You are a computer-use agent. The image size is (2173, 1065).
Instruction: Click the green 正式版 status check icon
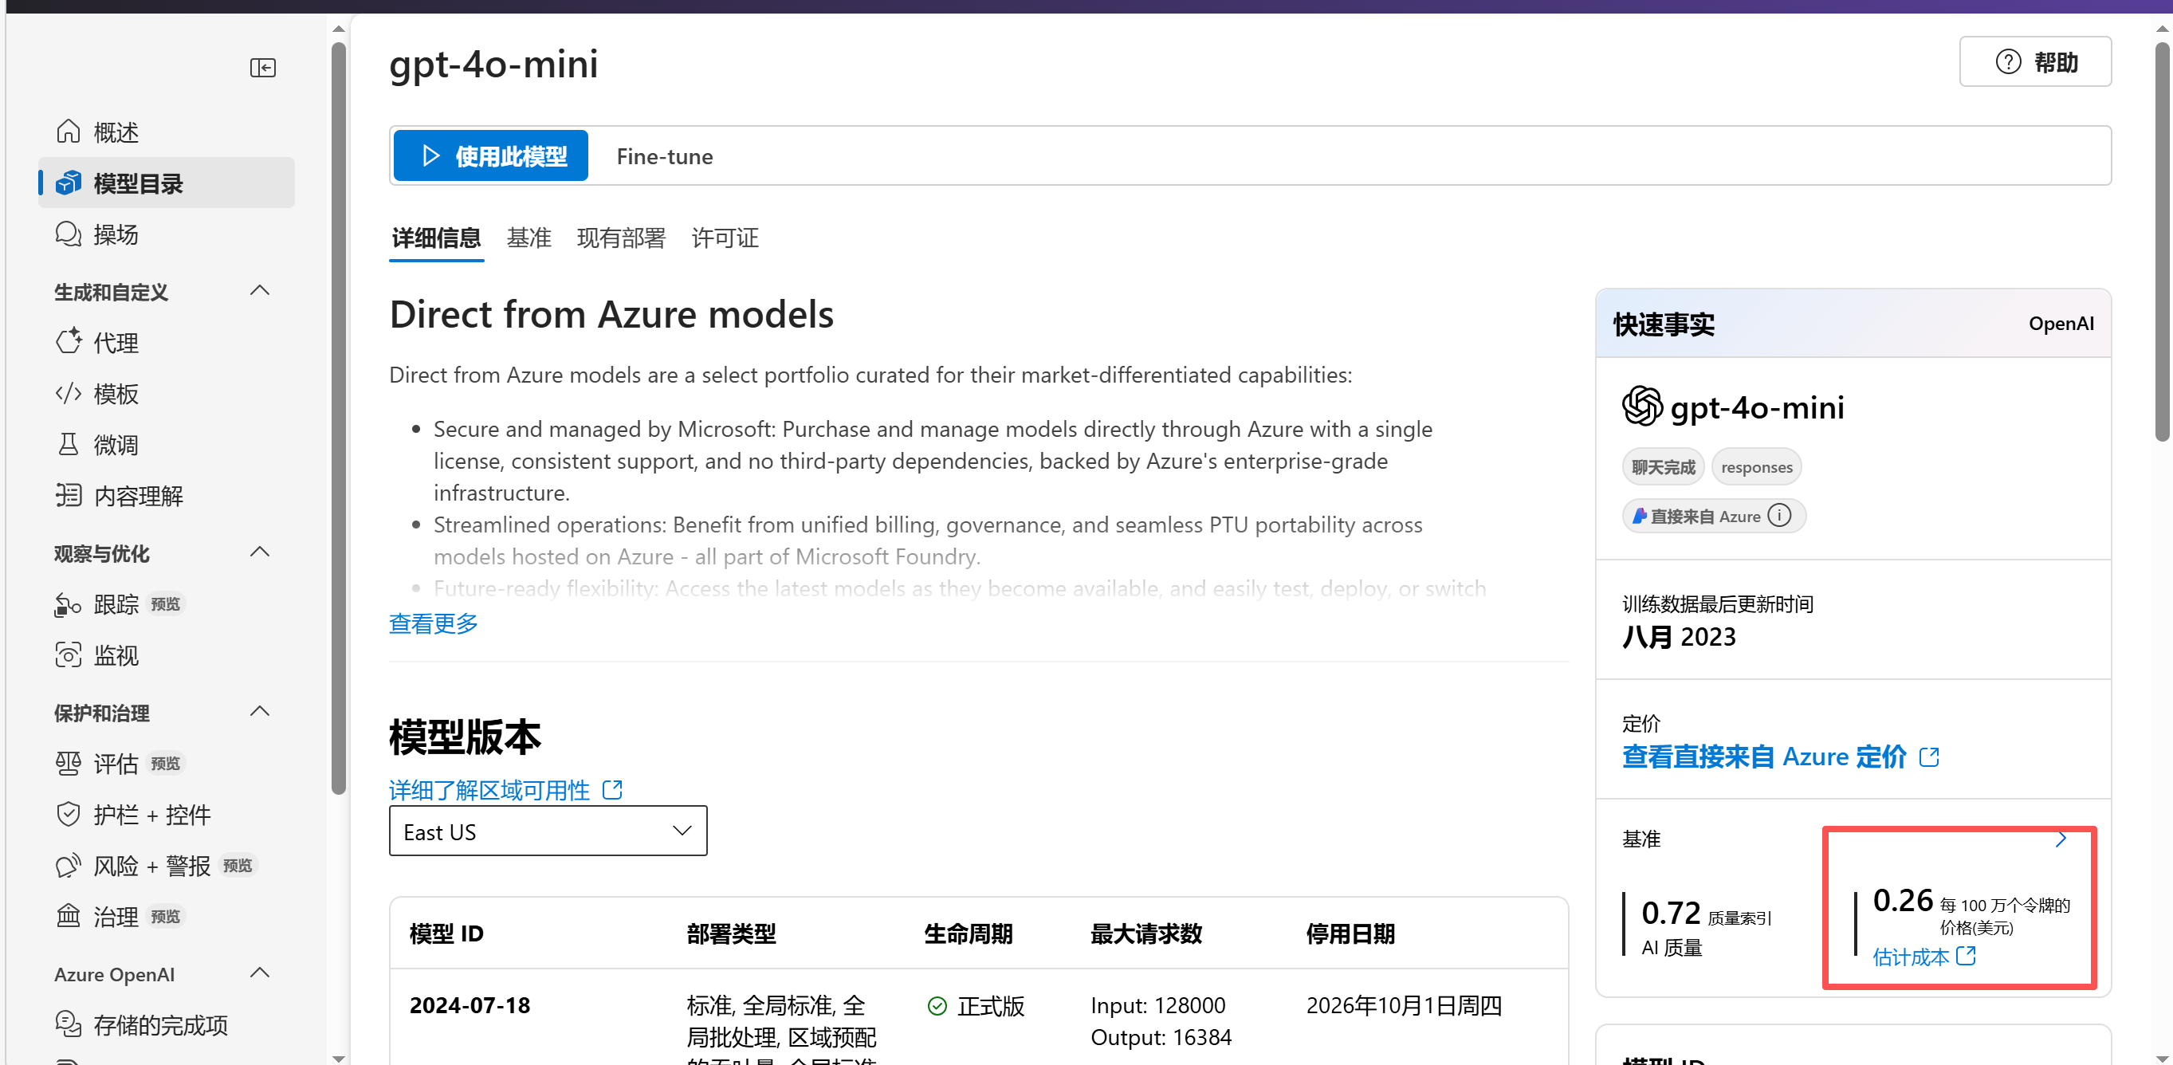pos(937,1006)
